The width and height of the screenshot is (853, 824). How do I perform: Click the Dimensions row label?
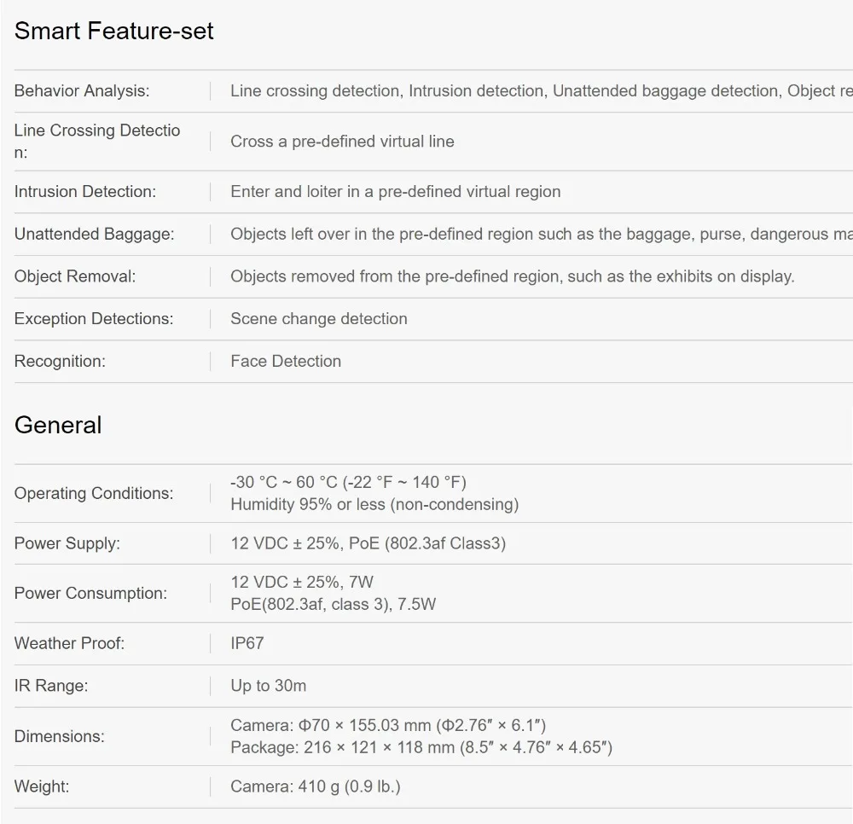pos(60,736)
